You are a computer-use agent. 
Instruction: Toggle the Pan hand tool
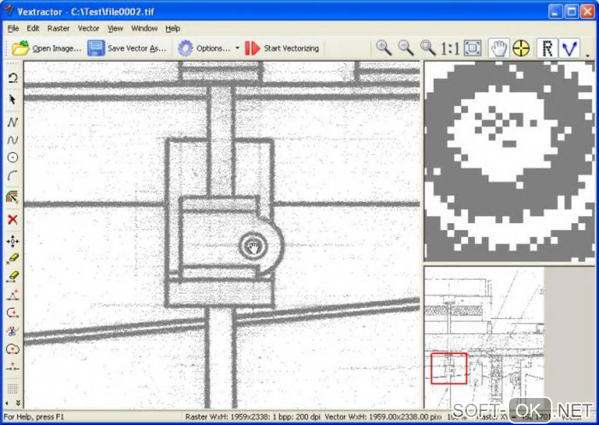click(499, 49)
